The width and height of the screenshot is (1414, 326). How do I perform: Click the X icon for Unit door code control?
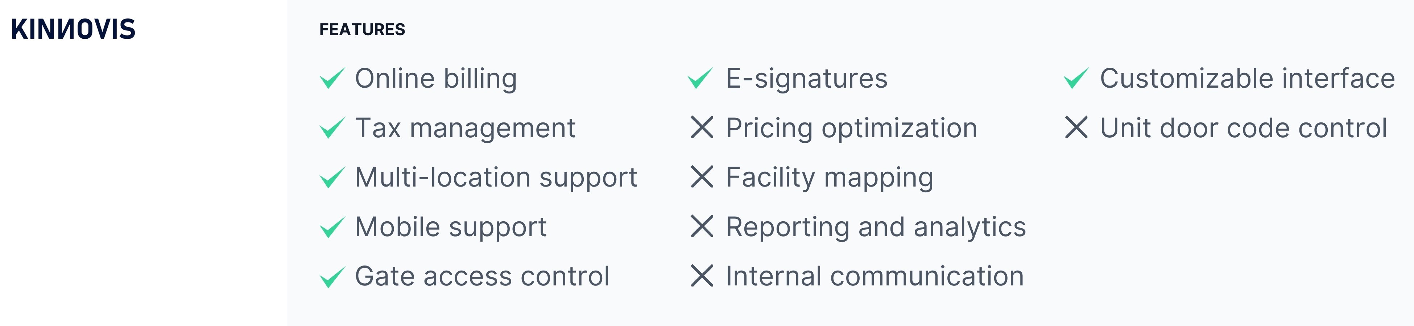[1076, 128]
